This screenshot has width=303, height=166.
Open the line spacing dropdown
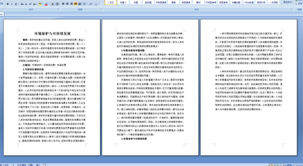pyautogui.click(x=85, y=4)
